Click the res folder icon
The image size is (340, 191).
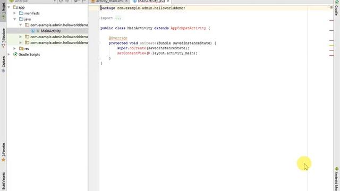tap(21, 48)
